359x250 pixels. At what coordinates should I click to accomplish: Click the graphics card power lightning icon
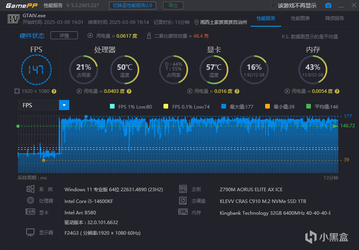(x=190, y=91)
